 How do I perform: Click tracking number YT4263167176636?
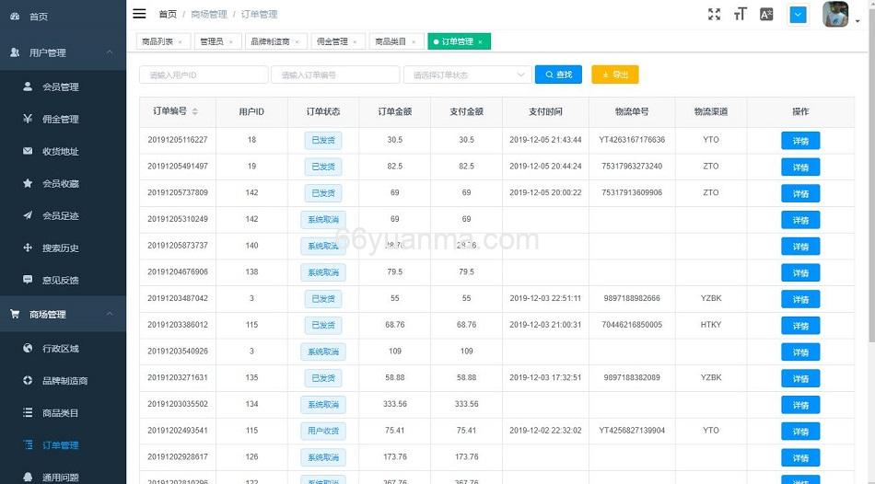pos(632,139)
